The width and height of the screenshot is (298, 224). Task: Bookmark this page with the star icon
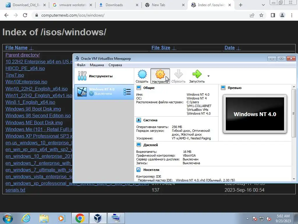261,15
